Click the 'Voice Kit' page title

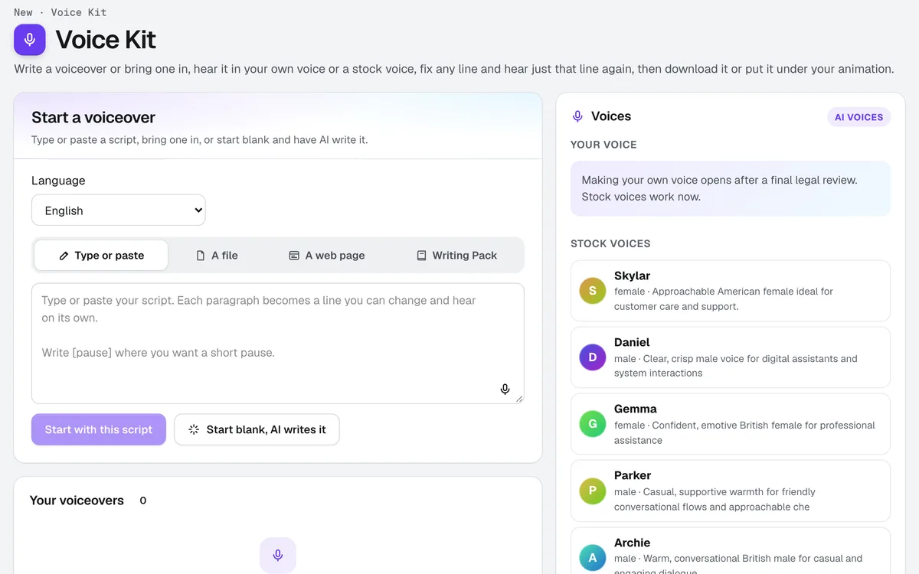tap(106, 39)
